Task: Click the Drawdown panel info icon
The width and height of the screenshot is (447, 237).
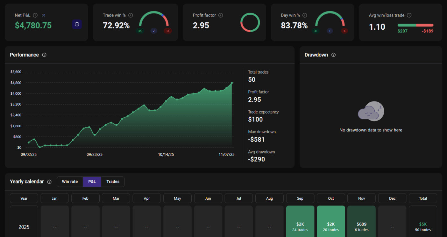Action: pos(333,55)
